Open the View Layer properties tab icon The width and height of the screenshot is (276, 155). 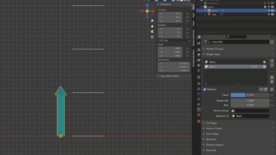coord(199,60)
